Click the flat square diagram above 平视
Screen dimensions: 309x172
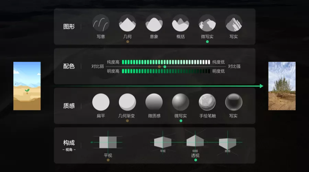tap(108, 142)
